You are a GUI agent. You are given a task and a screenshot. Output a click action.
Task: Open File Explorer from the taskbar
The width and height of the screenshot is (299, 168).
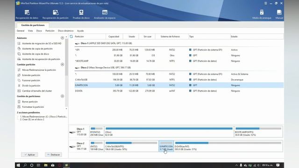pos(46,165)
